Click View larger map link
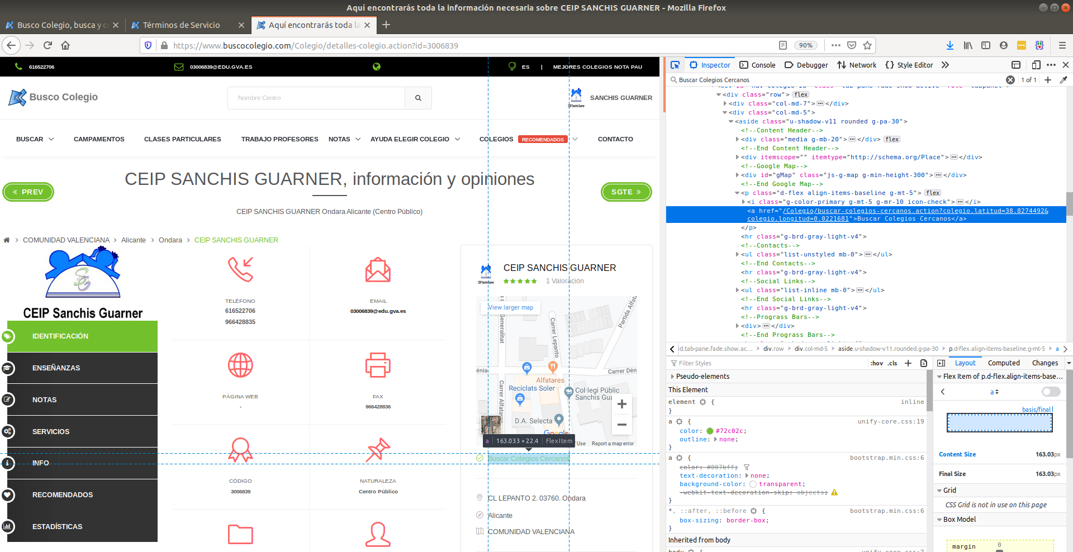 pos(511,307)
